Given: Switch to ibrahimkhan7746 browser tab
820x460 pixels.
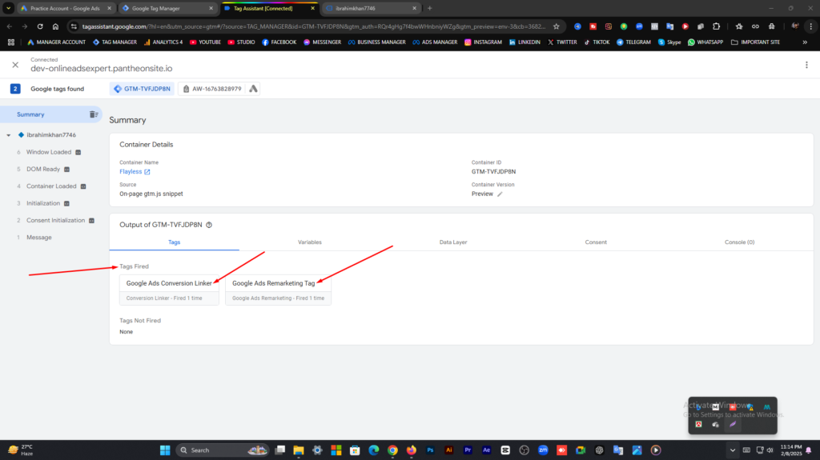Looking at the screenshot, I should pos(370,8).
